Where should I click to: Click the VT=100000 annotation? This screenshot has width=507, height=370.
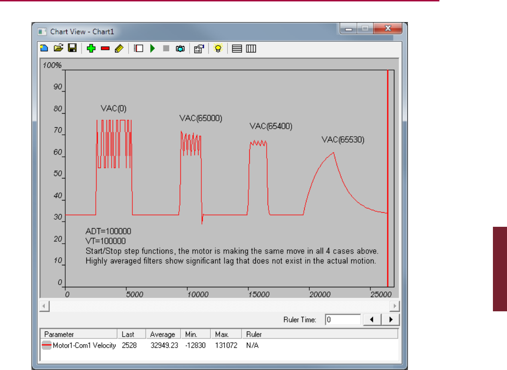tap(106, 241)
